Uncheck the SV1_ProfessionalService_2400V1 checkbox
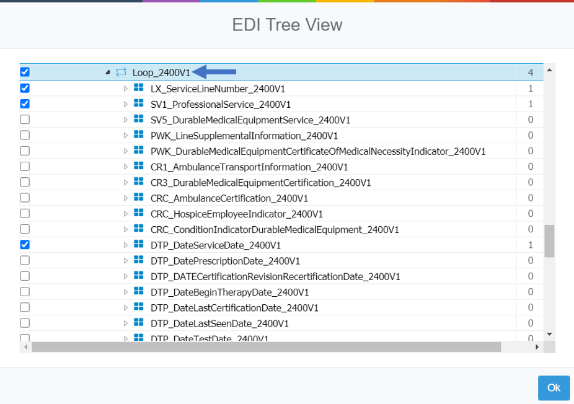Viewport: 574px width, 404px height. pyautogui.click(x=25, y=104)
